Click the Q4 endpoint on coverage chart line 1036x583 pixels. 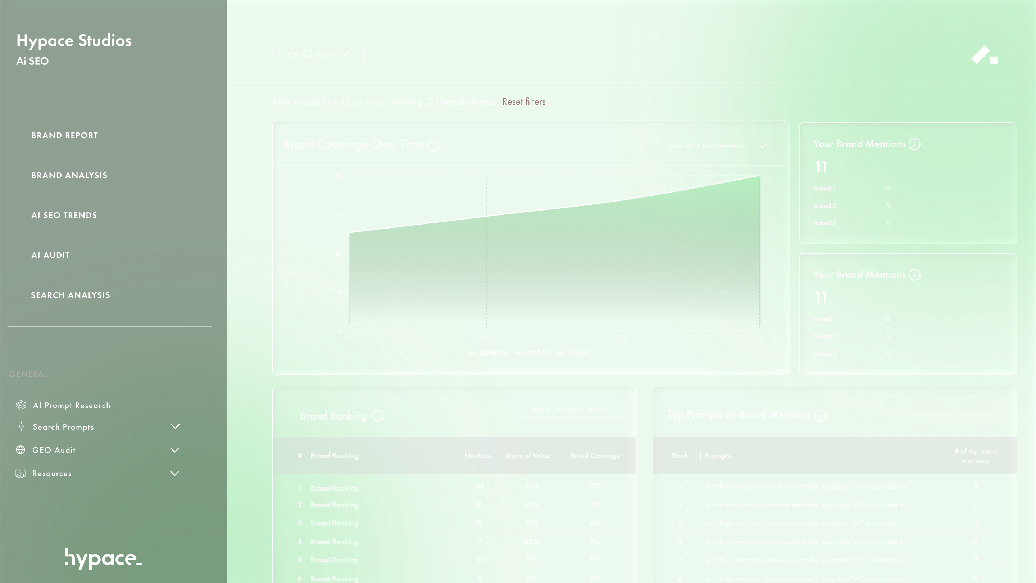click(x=759, y=175)
